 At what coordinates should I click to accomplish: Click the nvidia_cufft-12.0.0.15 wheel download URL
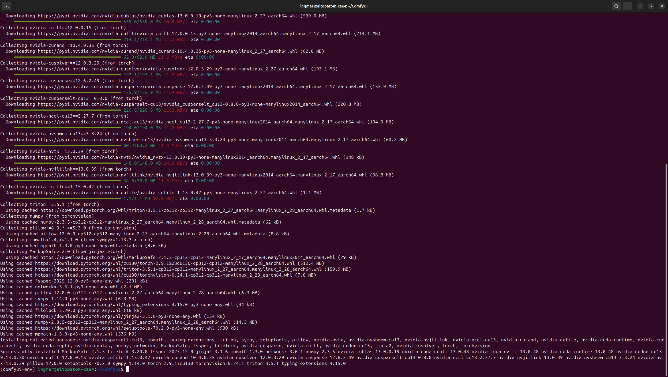(x=194, y=33)
